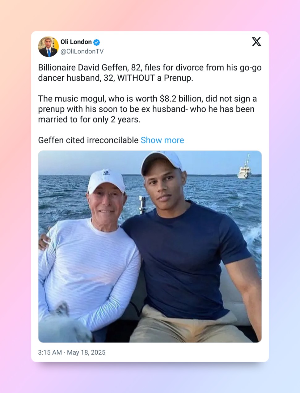
Task: Click the tweet's first paragraph about divorce filing
Action: point(150,73)
